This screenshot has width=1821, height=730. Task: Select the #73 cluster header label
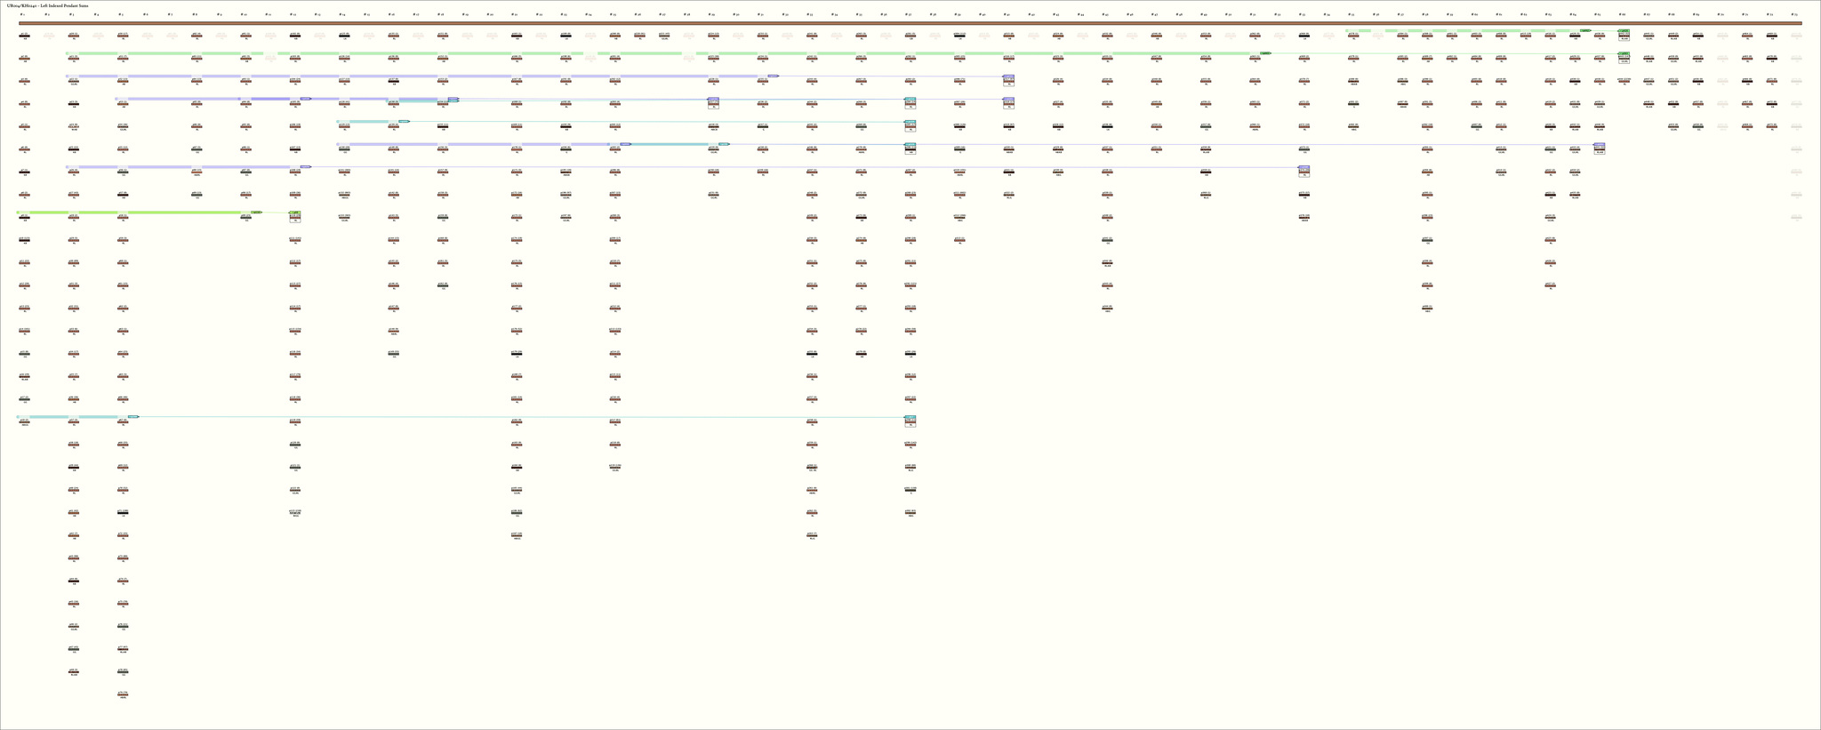(x=1793, y=14)
